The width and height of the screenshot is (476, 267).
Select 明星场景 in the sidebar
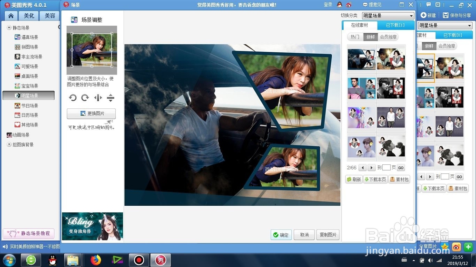pyautogui.click(x=29, y=95)
